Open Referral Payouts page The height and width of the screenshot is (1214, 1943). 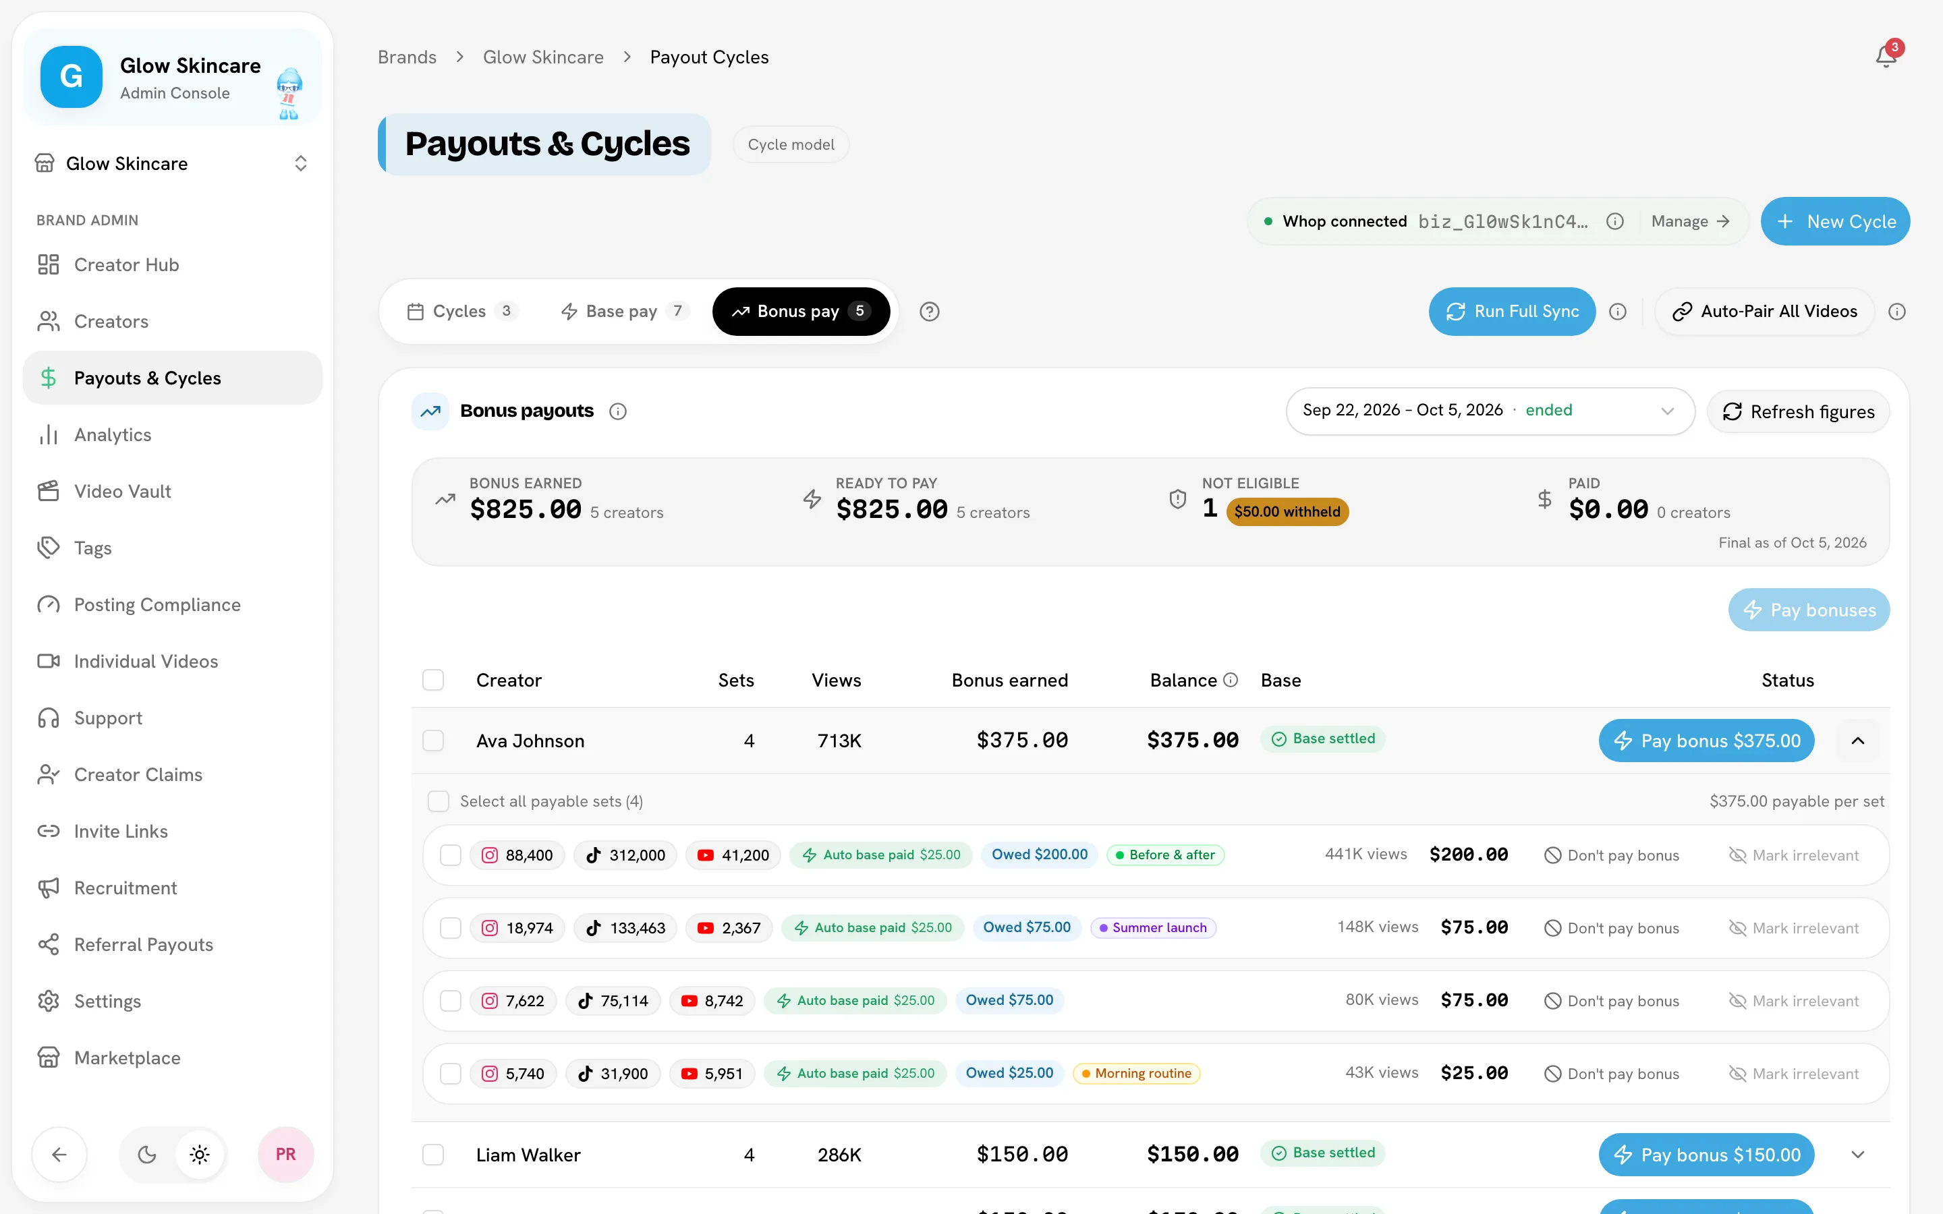click(x=173, y=944)
